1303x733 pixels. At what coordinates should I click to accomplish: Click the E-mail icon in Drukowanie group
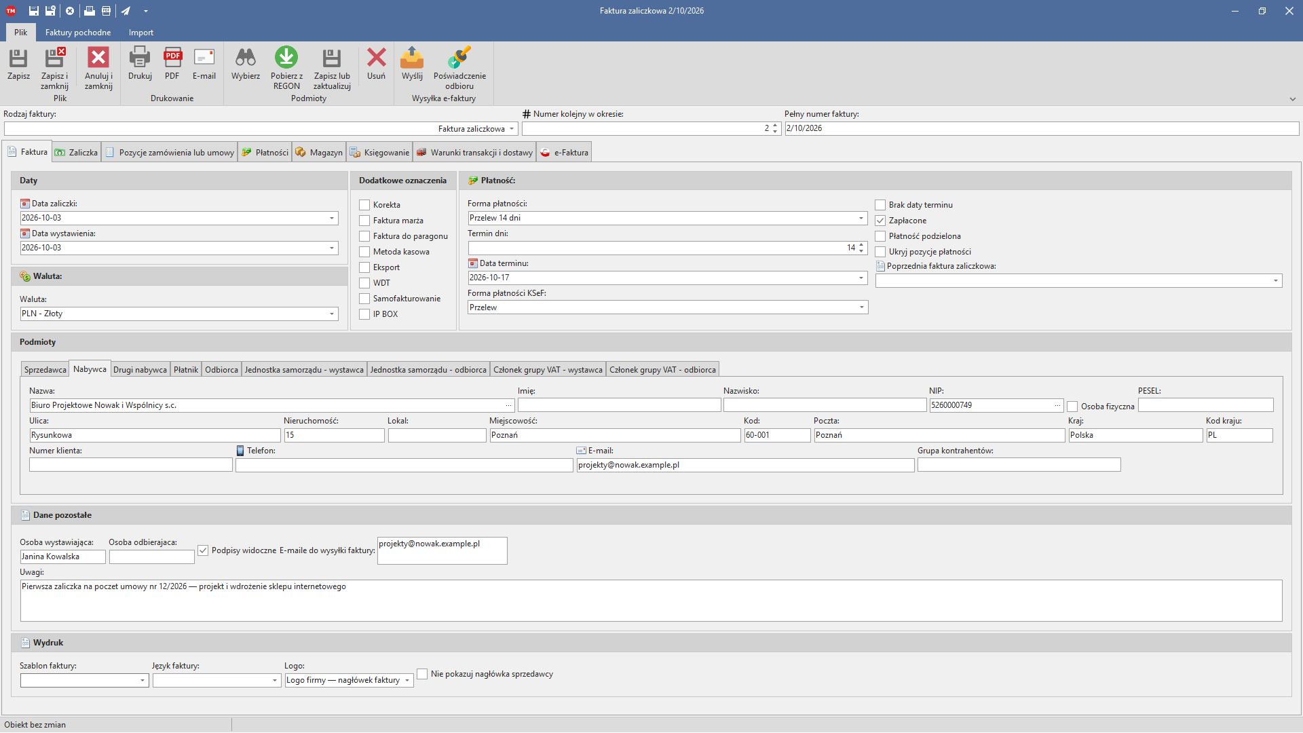[204, 58]
